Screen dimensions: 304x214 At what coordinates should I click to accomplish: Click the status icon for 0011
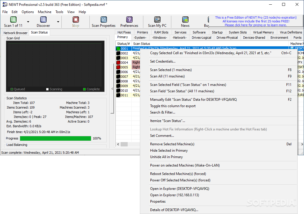pos(118,95)
